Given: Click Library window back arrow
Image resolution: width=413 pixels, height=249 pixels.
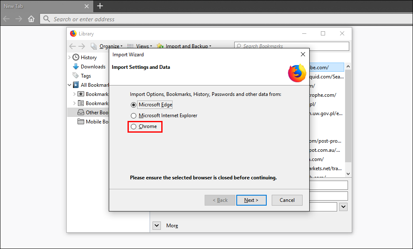Looking at the screenshot, I should click(73, 46).
